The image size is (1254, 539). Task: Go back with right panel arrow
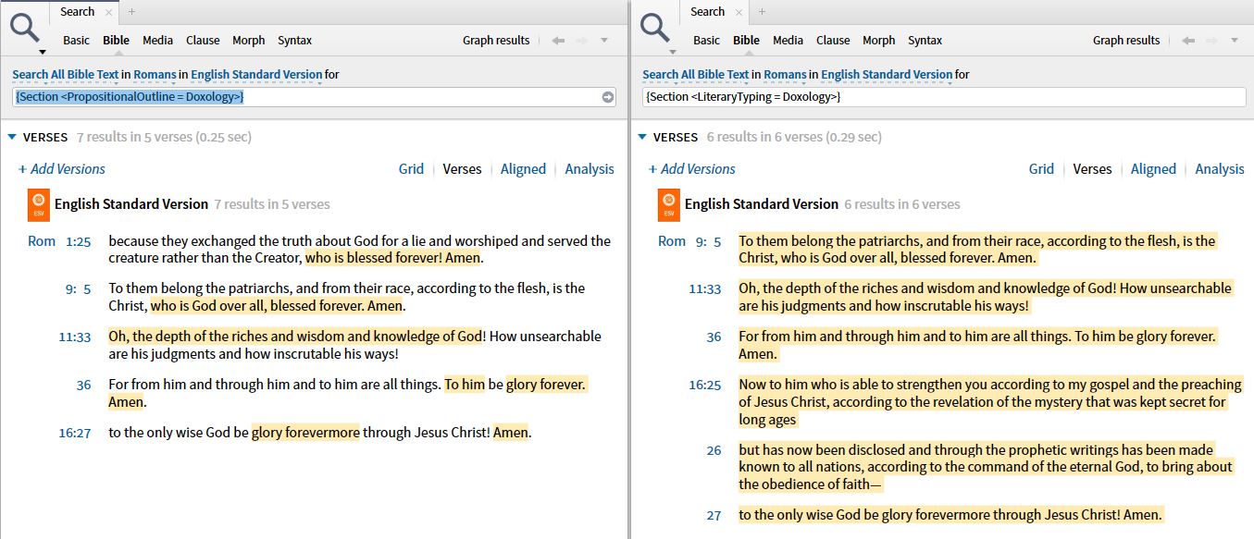click(1188, 41)
